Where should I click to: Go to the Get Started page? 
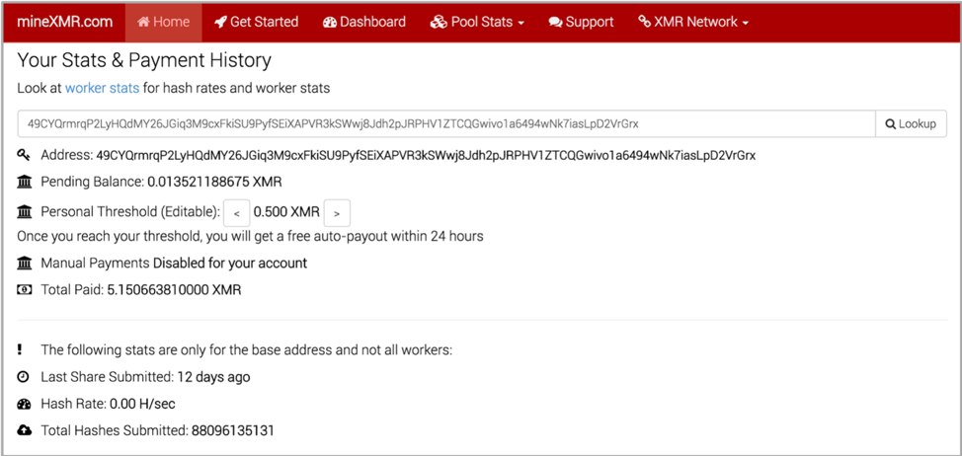point(256,22)
